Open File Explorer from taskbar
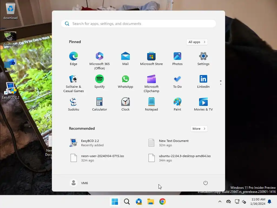 point(150,201)
